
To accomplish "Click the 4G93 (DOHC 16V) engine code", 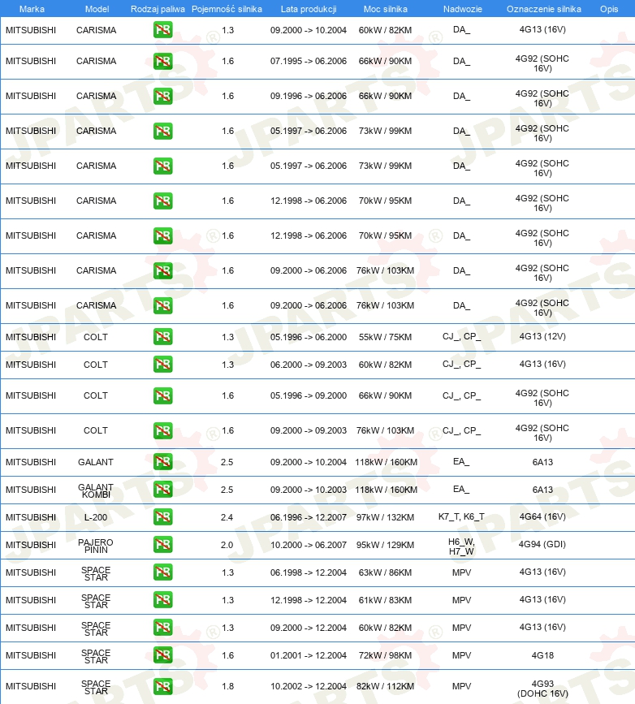I will pos(542,689).
